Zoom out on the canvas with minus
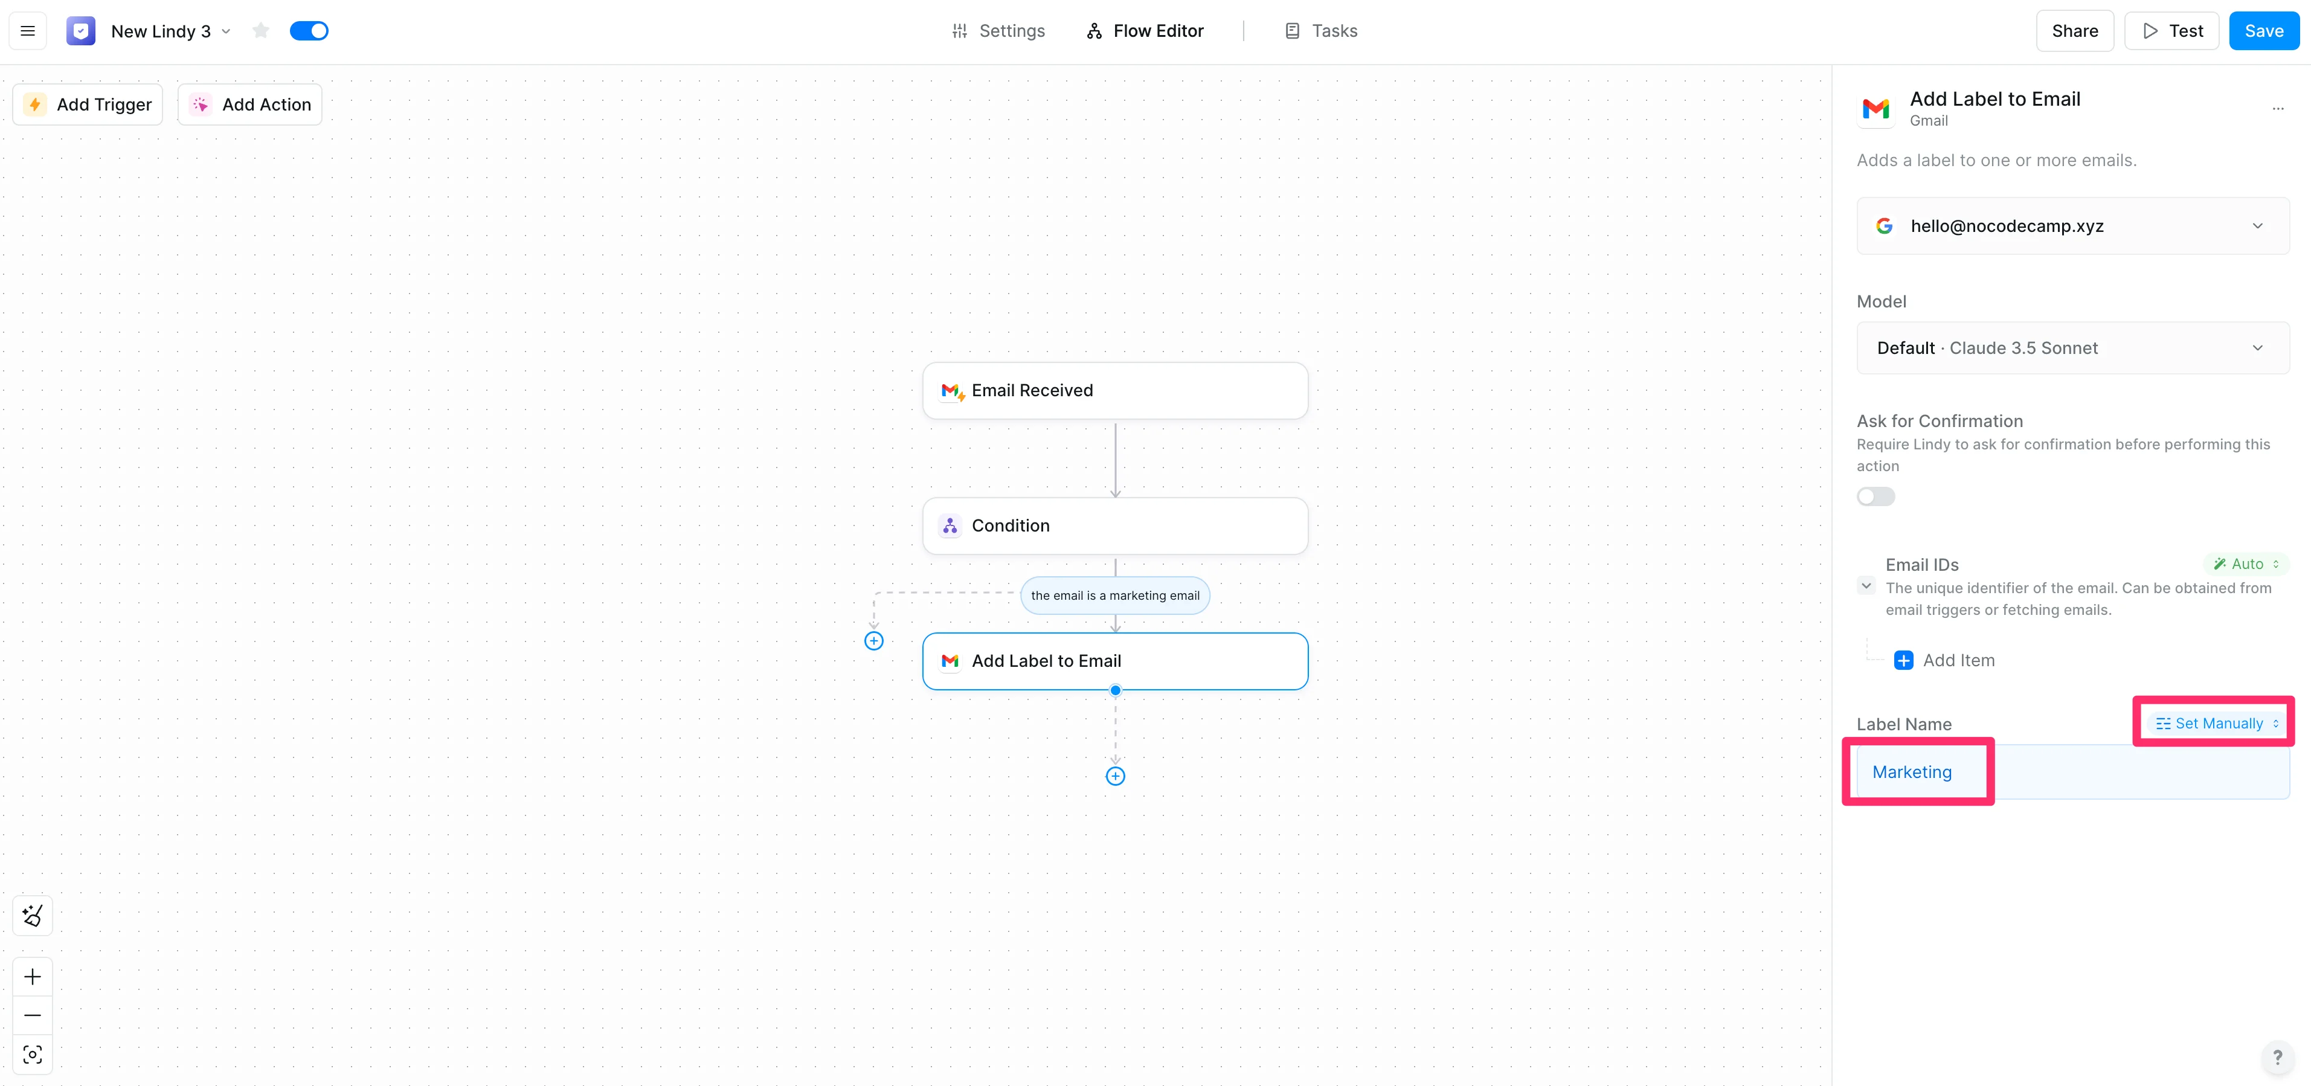 (32, 1015)
